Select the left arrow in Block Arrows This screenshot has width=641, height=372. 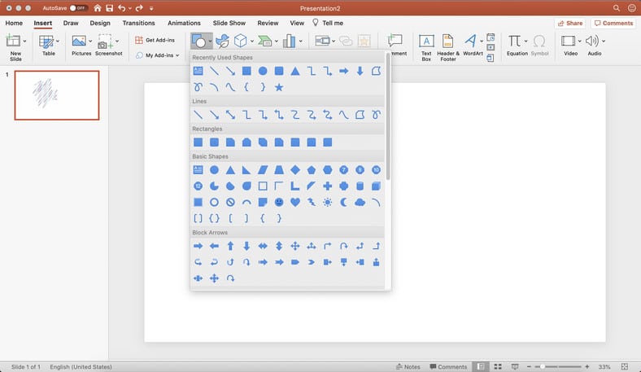tap(214, 246)
